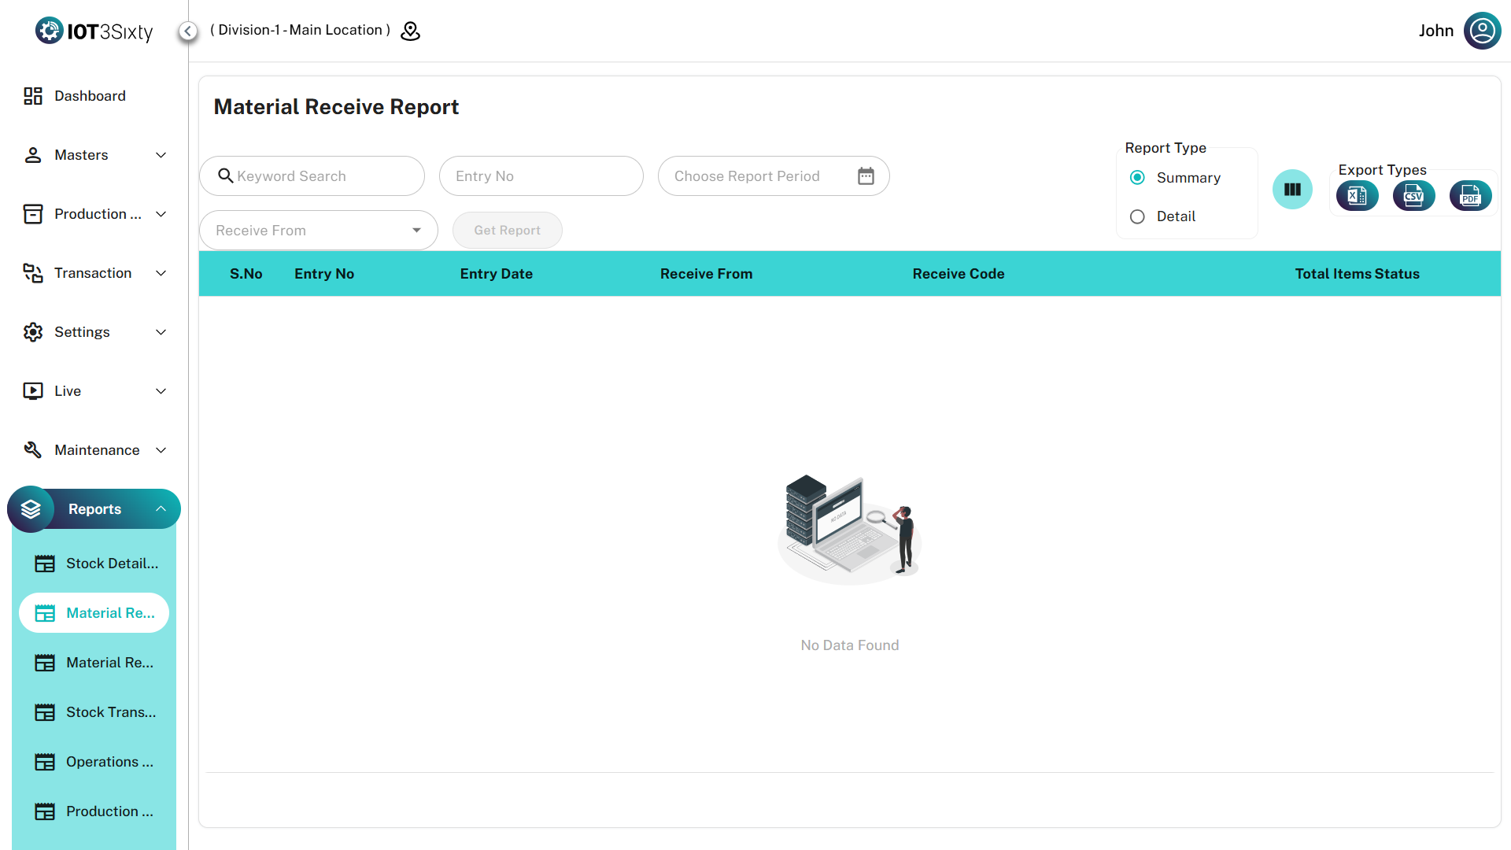Collapse the sidebar with arrow button
1511x850 pixels.
pos(187,31)
